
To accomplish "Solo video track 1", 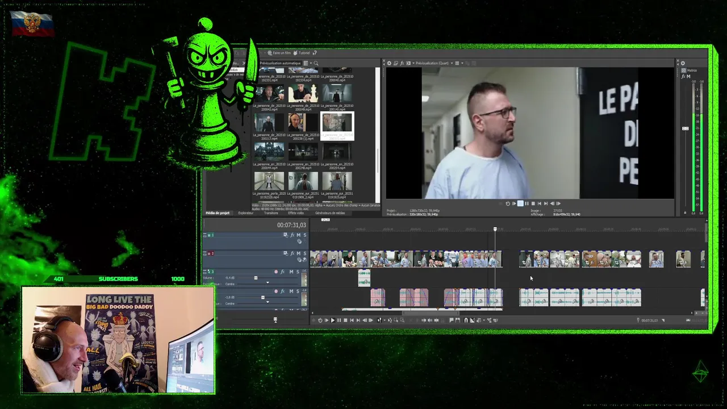I will click(x=305, y=235).
